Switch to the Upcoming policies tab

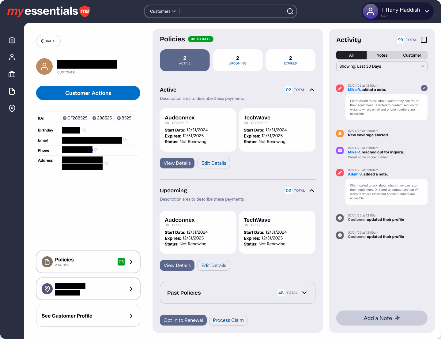(238, 60)
